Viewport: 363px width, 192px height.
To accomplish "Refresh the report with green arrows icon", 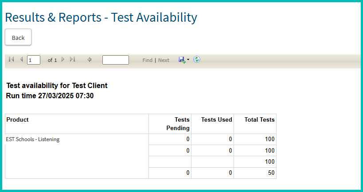I will click(x=197, y=59).
